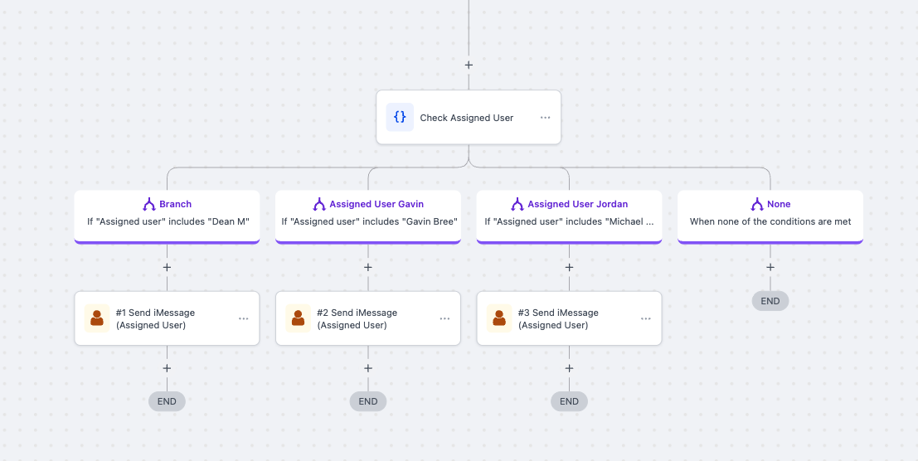Add a step after #1 Send iMessage

pos(167,368)
